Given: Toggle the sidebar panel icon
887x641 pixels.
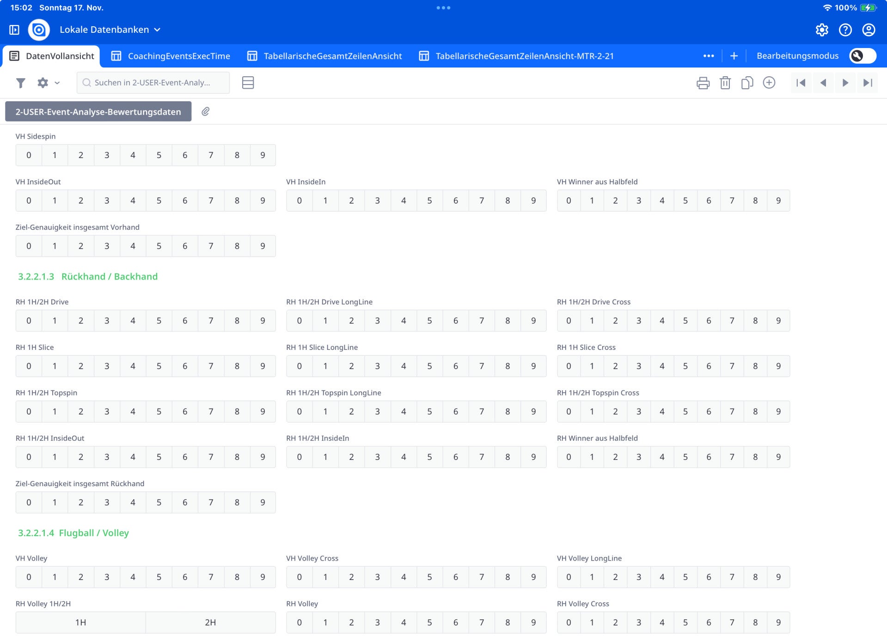Looking at the screenshot, I should pyautogui.click(x=14, y=30).
